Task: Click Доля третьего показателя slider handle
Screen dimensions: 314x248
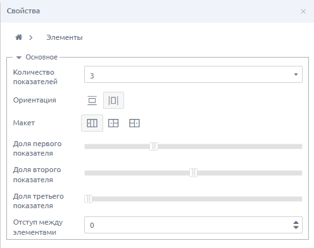Action: coord(88,199)
